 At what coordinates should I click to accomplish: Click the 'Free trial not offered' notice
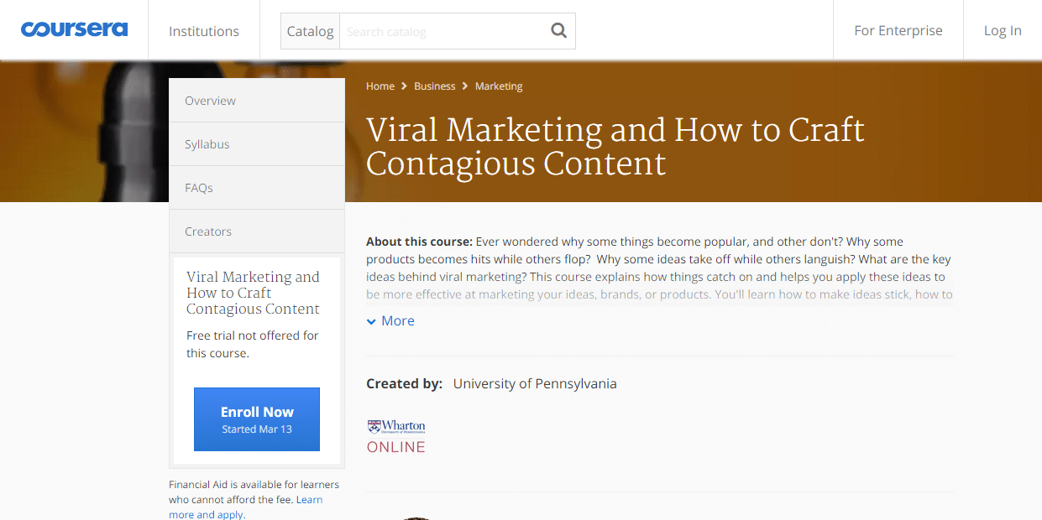click(253, 344)
